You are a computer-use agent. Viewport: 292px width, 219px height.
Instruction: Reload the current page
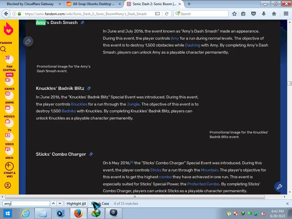click(x=167, y=14)
